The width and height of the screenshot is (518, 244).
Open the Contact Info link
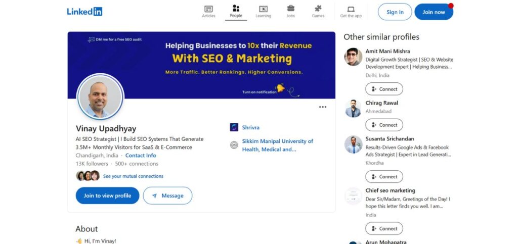(141, 155)
